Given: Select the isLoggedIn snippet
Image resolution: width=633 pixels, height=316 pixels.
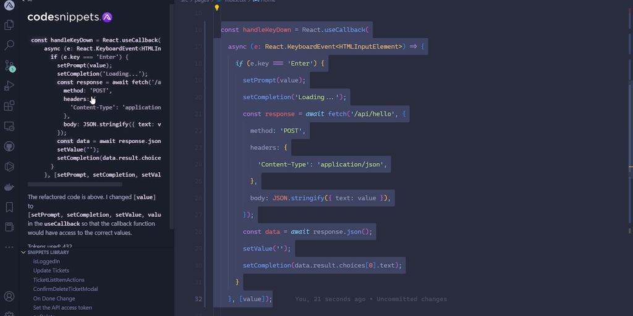Looking at the screenshot, I should pyautogui.click(x=46, y=261).
